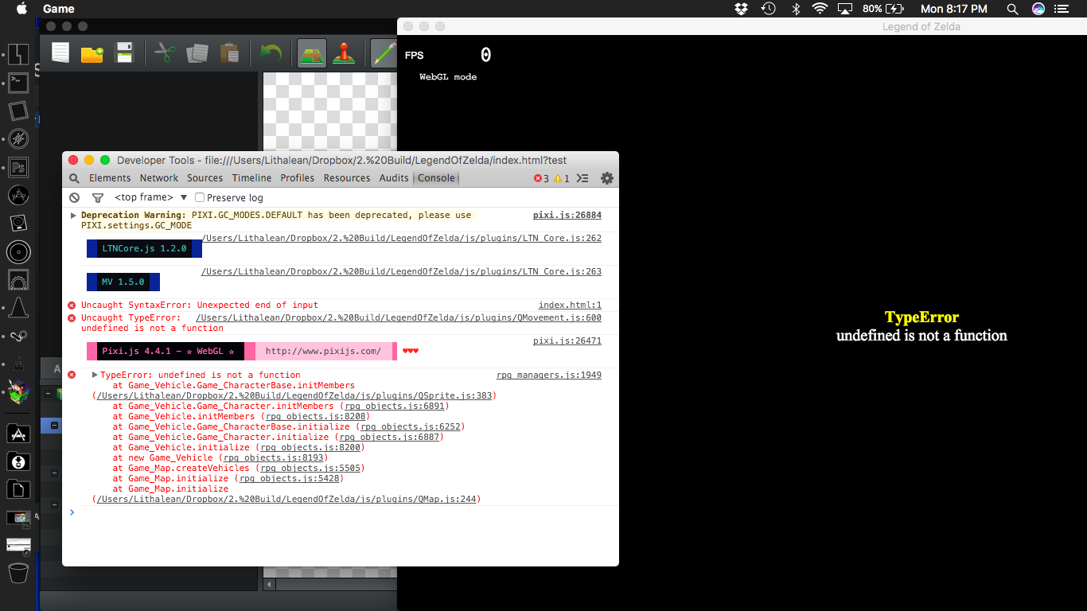Expand the Deprecation Warning message
The height and width of the screenshot is (611, 1087).
tap(74, 216)
